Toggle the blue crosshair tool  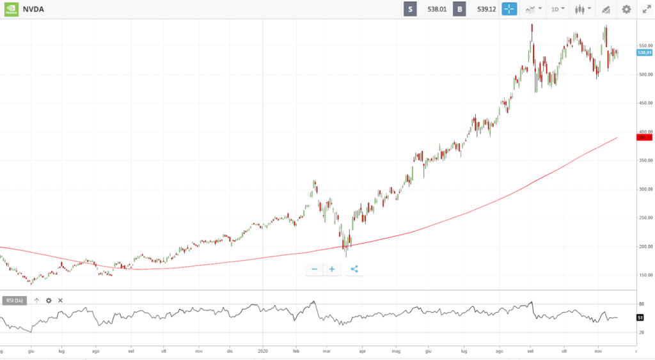(x=509, y=9)
